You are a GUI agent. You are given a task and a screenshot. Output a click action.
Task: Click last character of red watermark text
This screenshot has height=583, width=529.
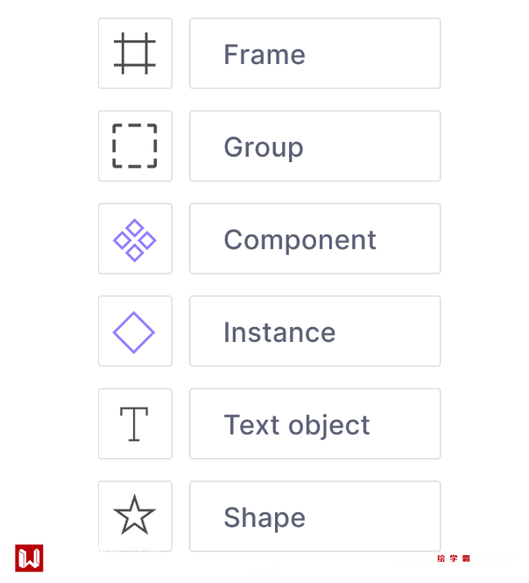(467, 558)
